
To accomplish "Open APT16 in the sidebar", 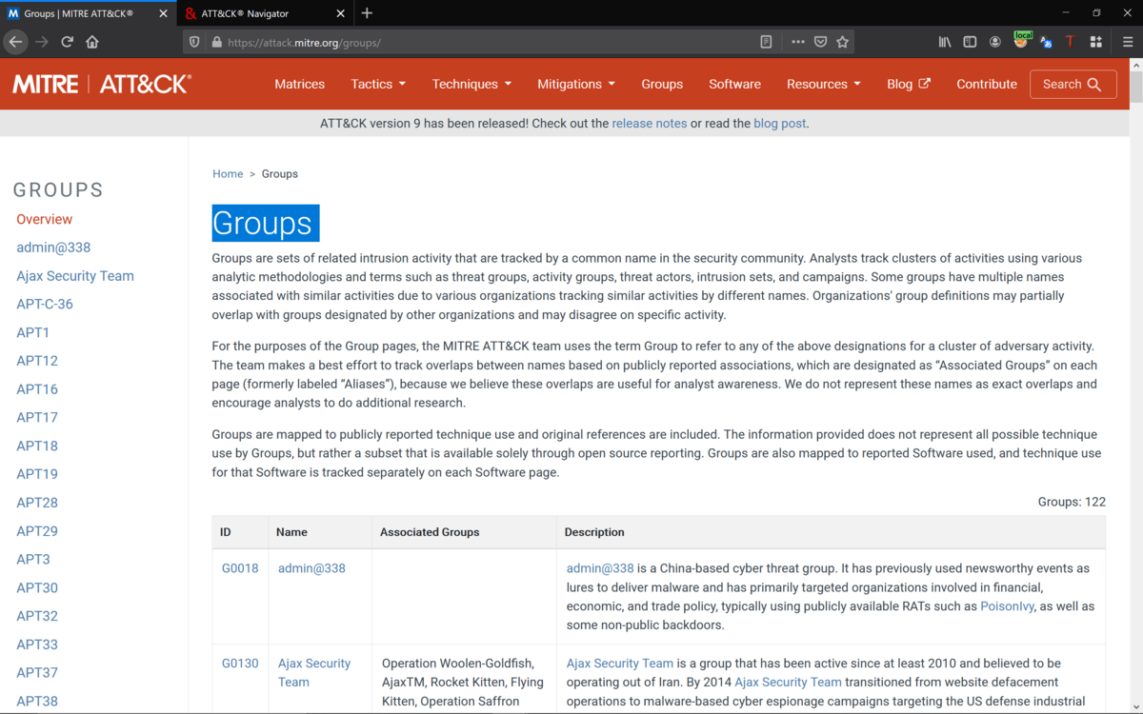I will coord(37,389).
